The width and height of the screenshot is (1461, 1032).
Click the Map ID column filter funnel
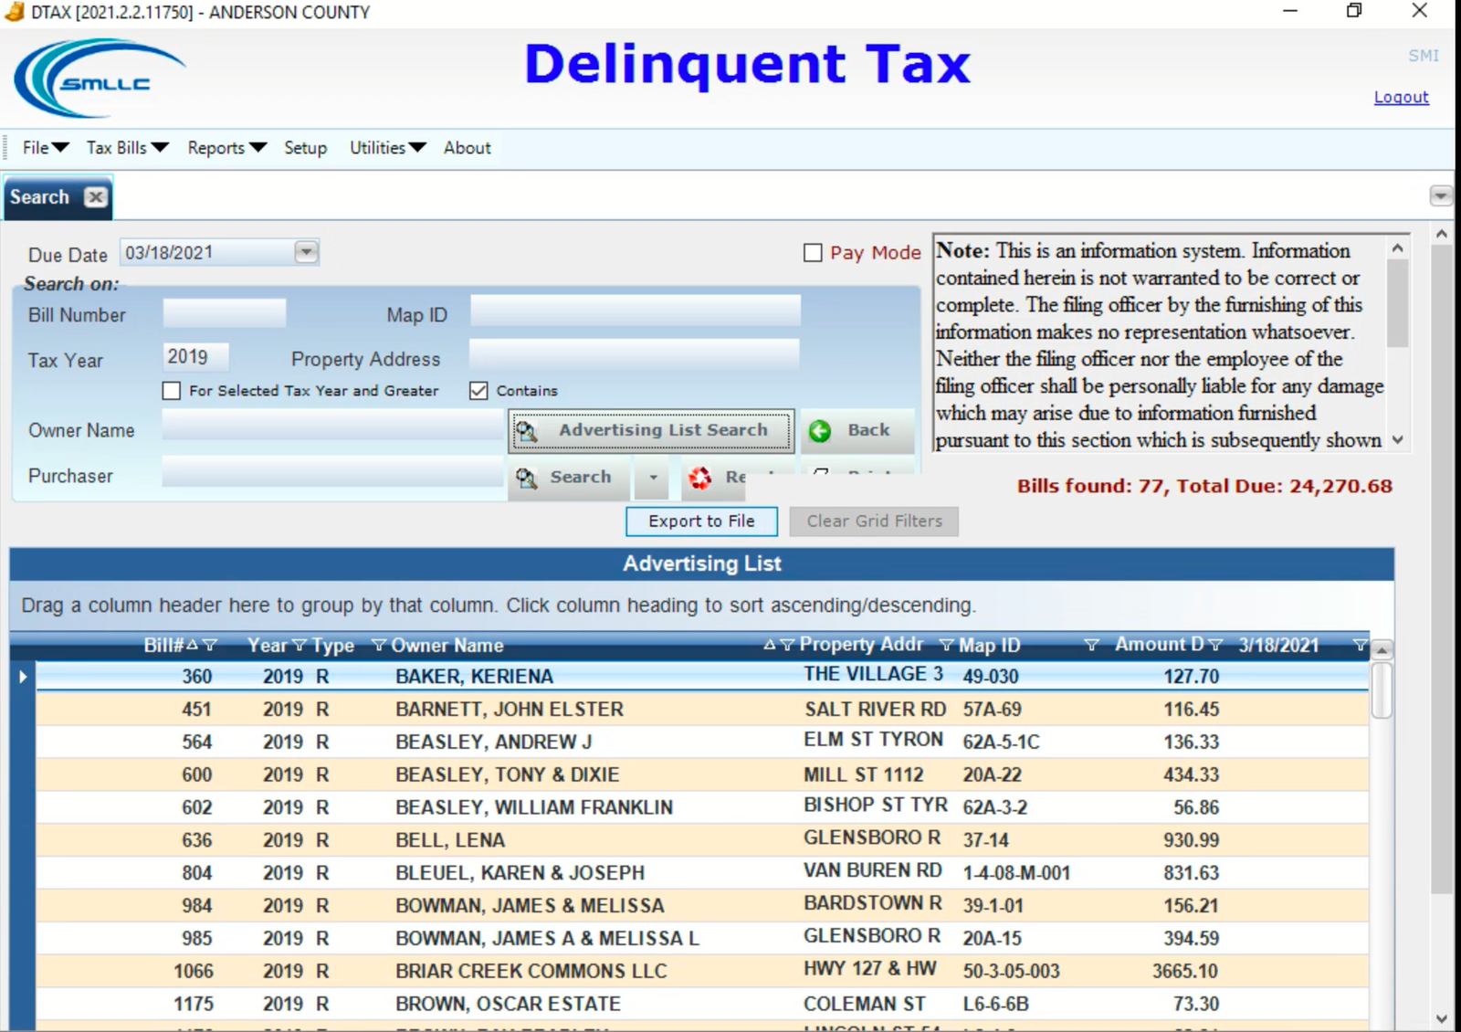(1091, 646)
